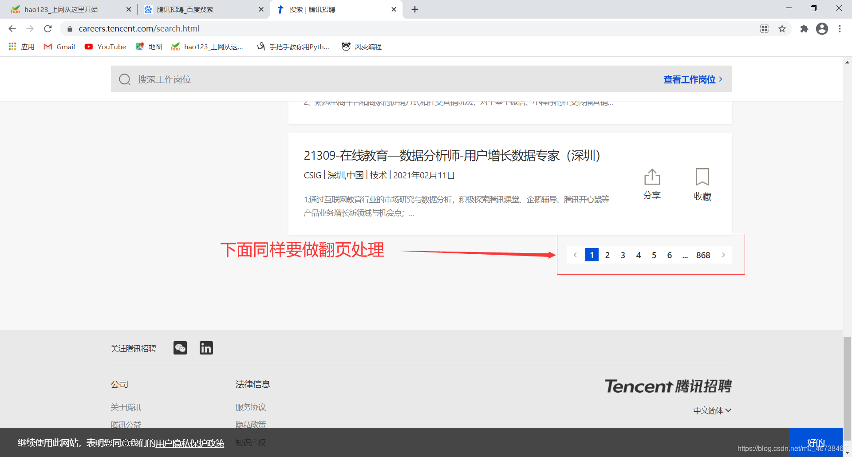852x457 pixels.
Task: Go to previous page arrow in pagination
Action: tap(575, 255)
